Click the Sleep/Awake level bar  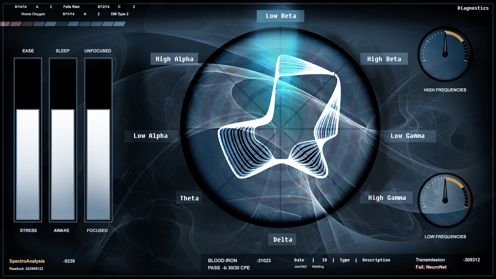point(63,139)
